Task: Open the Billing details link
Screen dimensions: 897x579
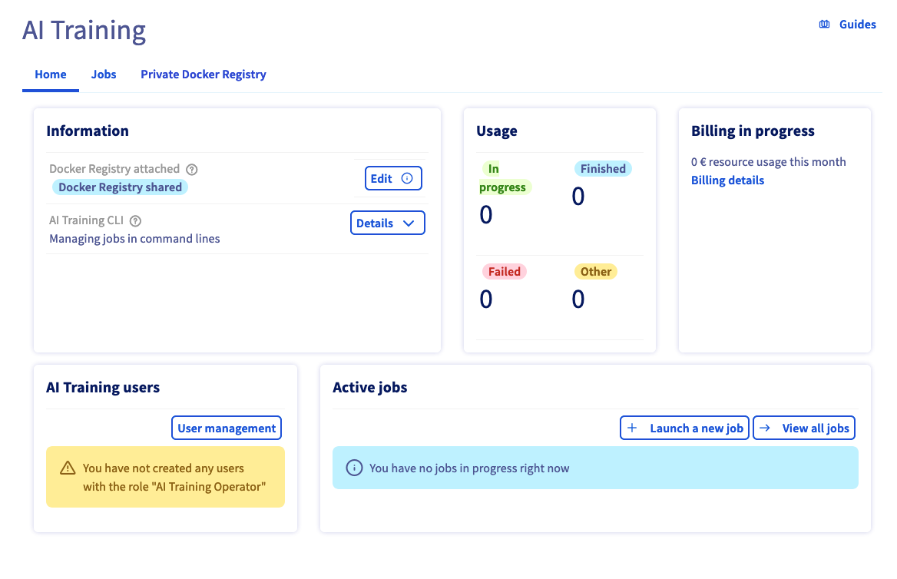Action: click(727, 180)
